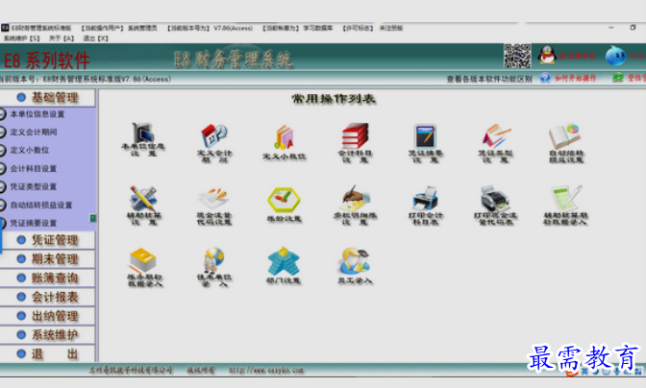Select 本单位信息设置 in the left sidebar list
This screenshot has height=388, width=646.
point(37,114)
